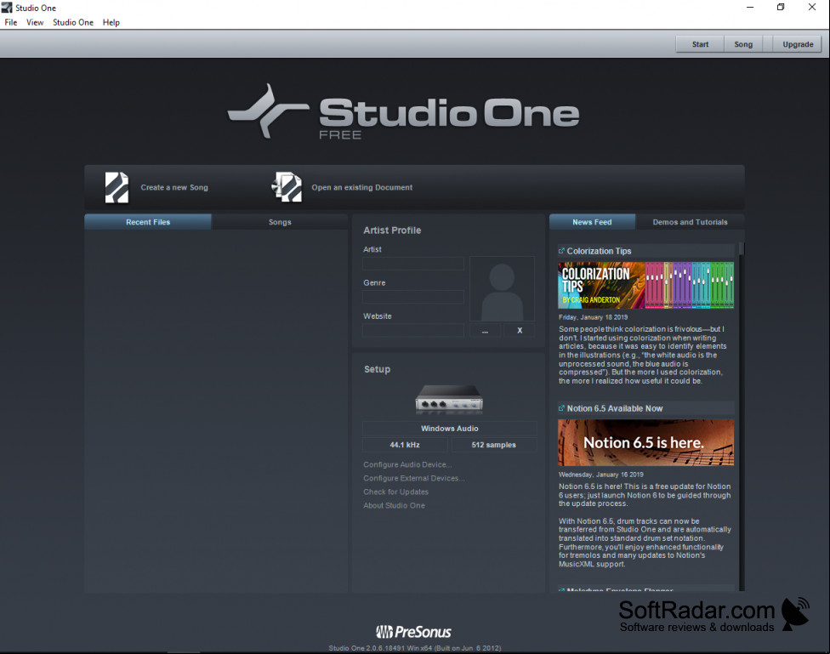Click the "Wednesday, January 16 2019" date text
830x654 pixels.
click(600, 475)
